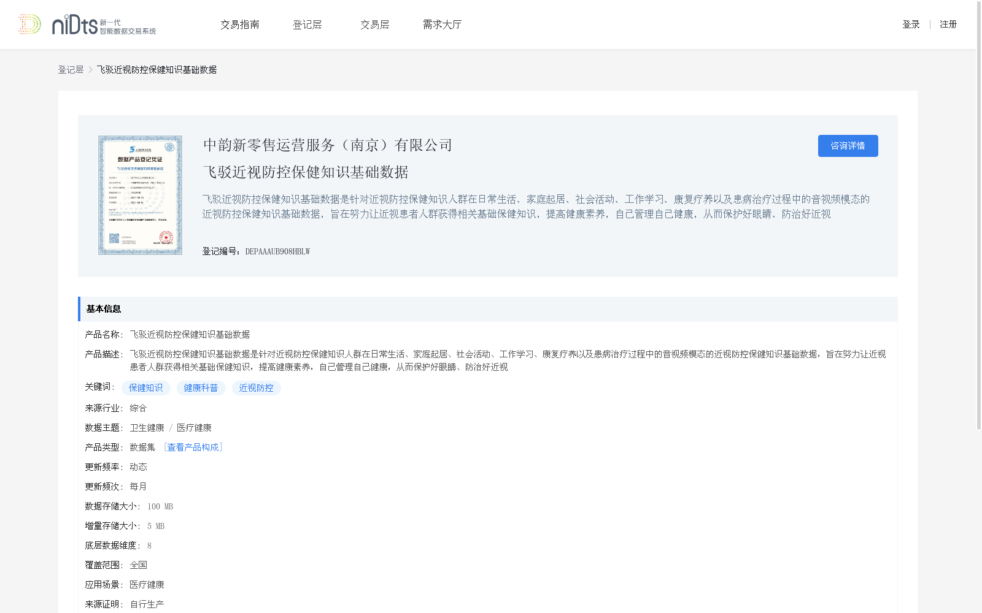The height and width of the screenshot is (613, 982).
Task: Select data theme 医疗健康 after slash
Action: (x=194, y=428)
